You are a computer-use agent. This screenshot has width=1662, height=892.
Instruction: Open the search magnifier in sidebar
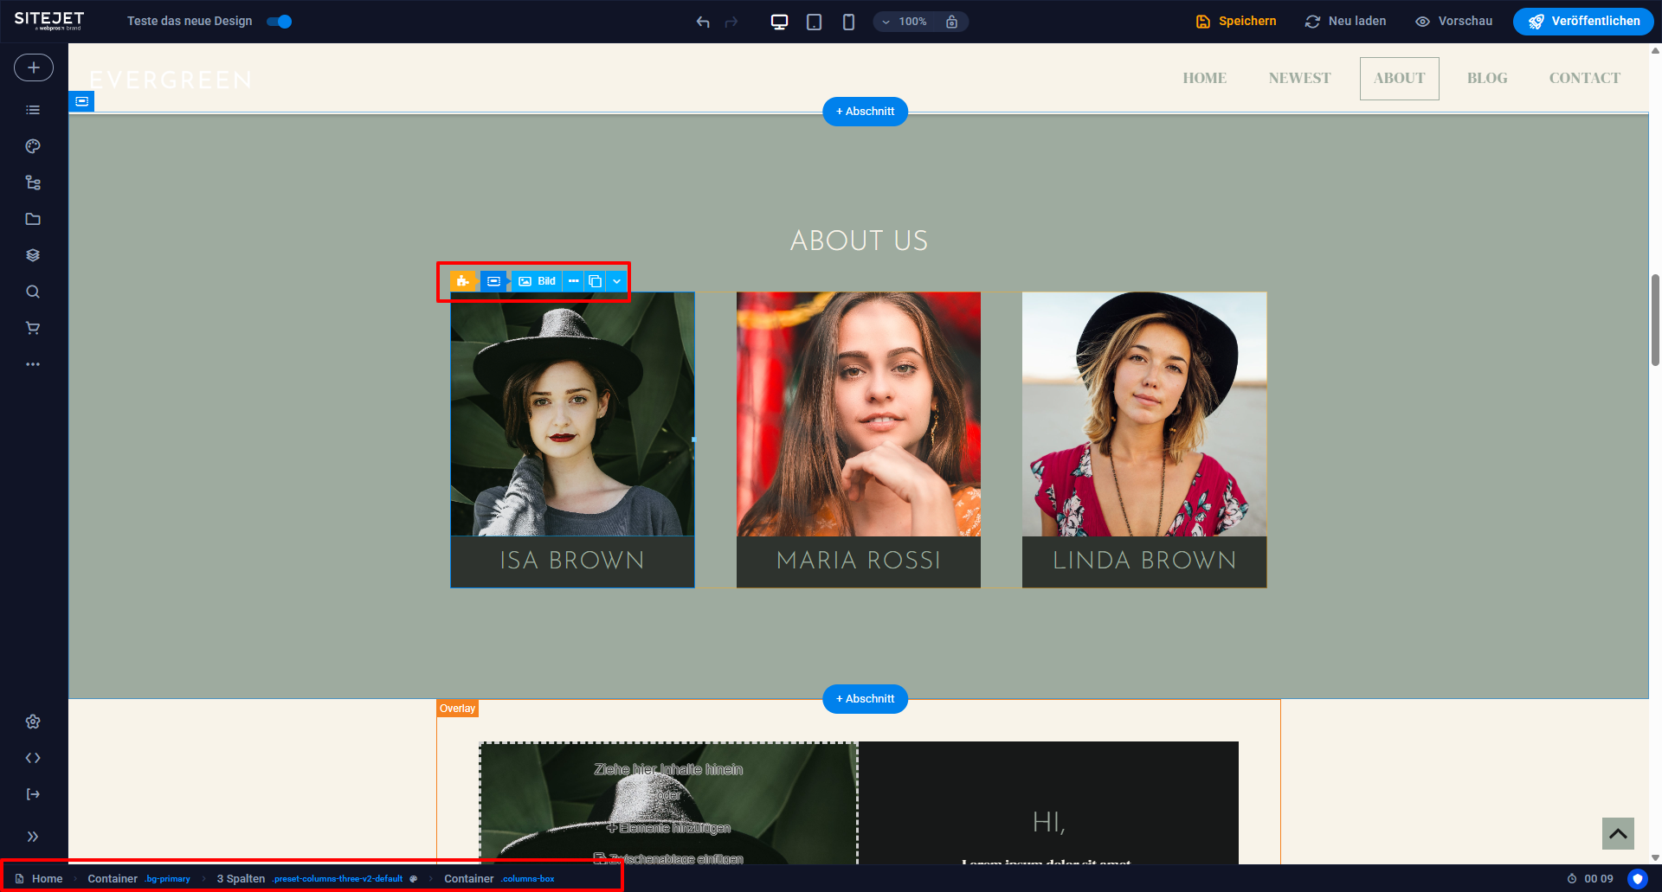pyautogui.click(x=33, y=292)
